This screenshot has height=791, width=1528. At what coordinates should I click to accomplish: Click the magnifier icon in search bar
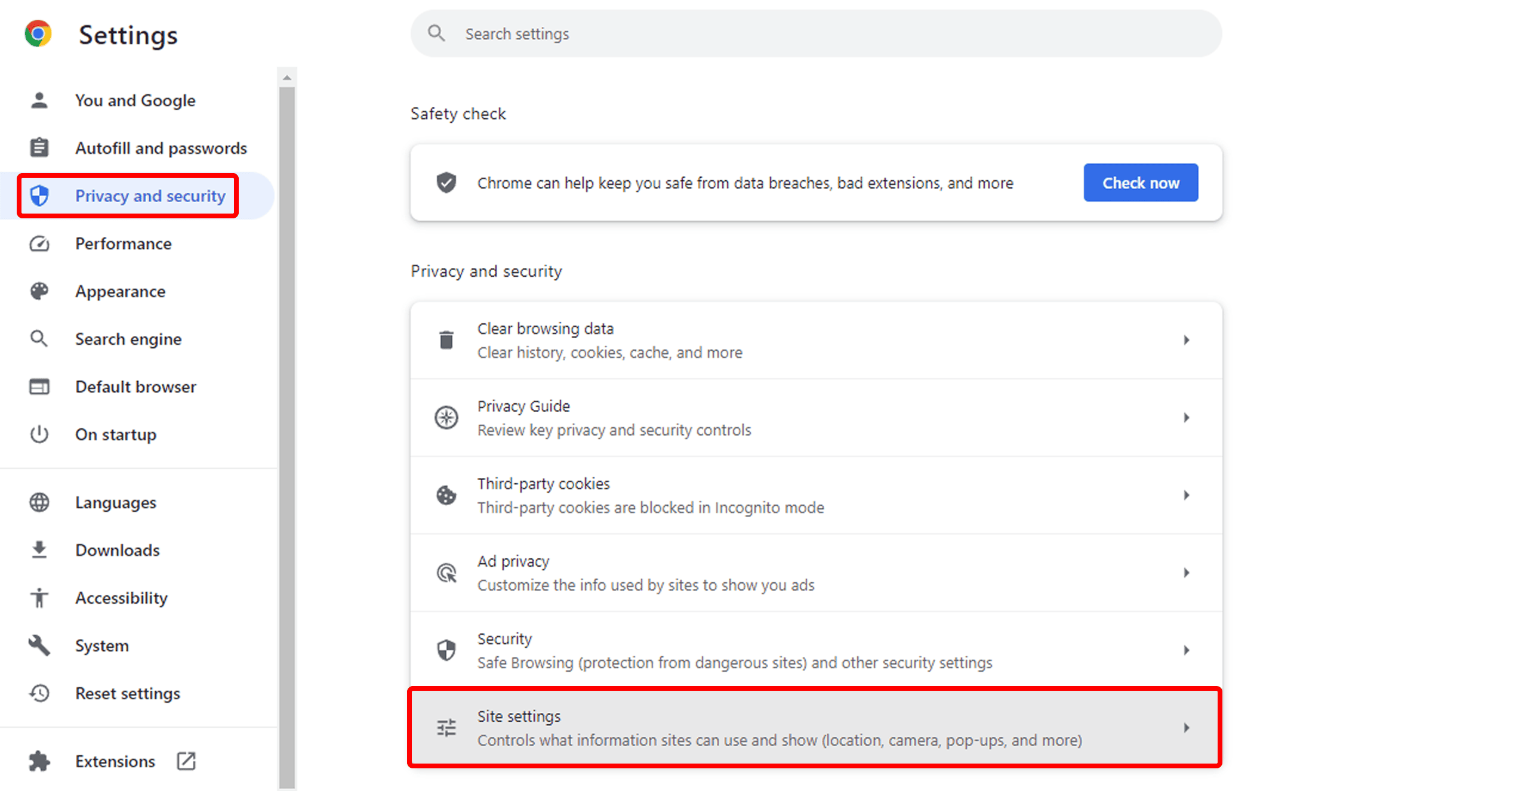point(436,33)
